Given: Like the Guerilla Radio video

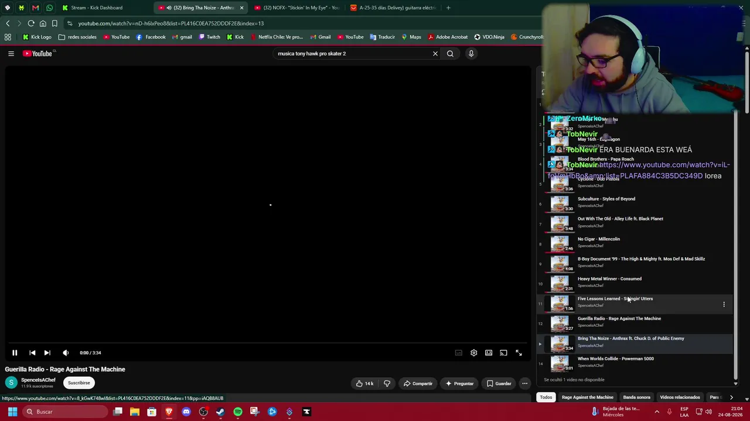Looking at the screenshot, I should (364, 384).
